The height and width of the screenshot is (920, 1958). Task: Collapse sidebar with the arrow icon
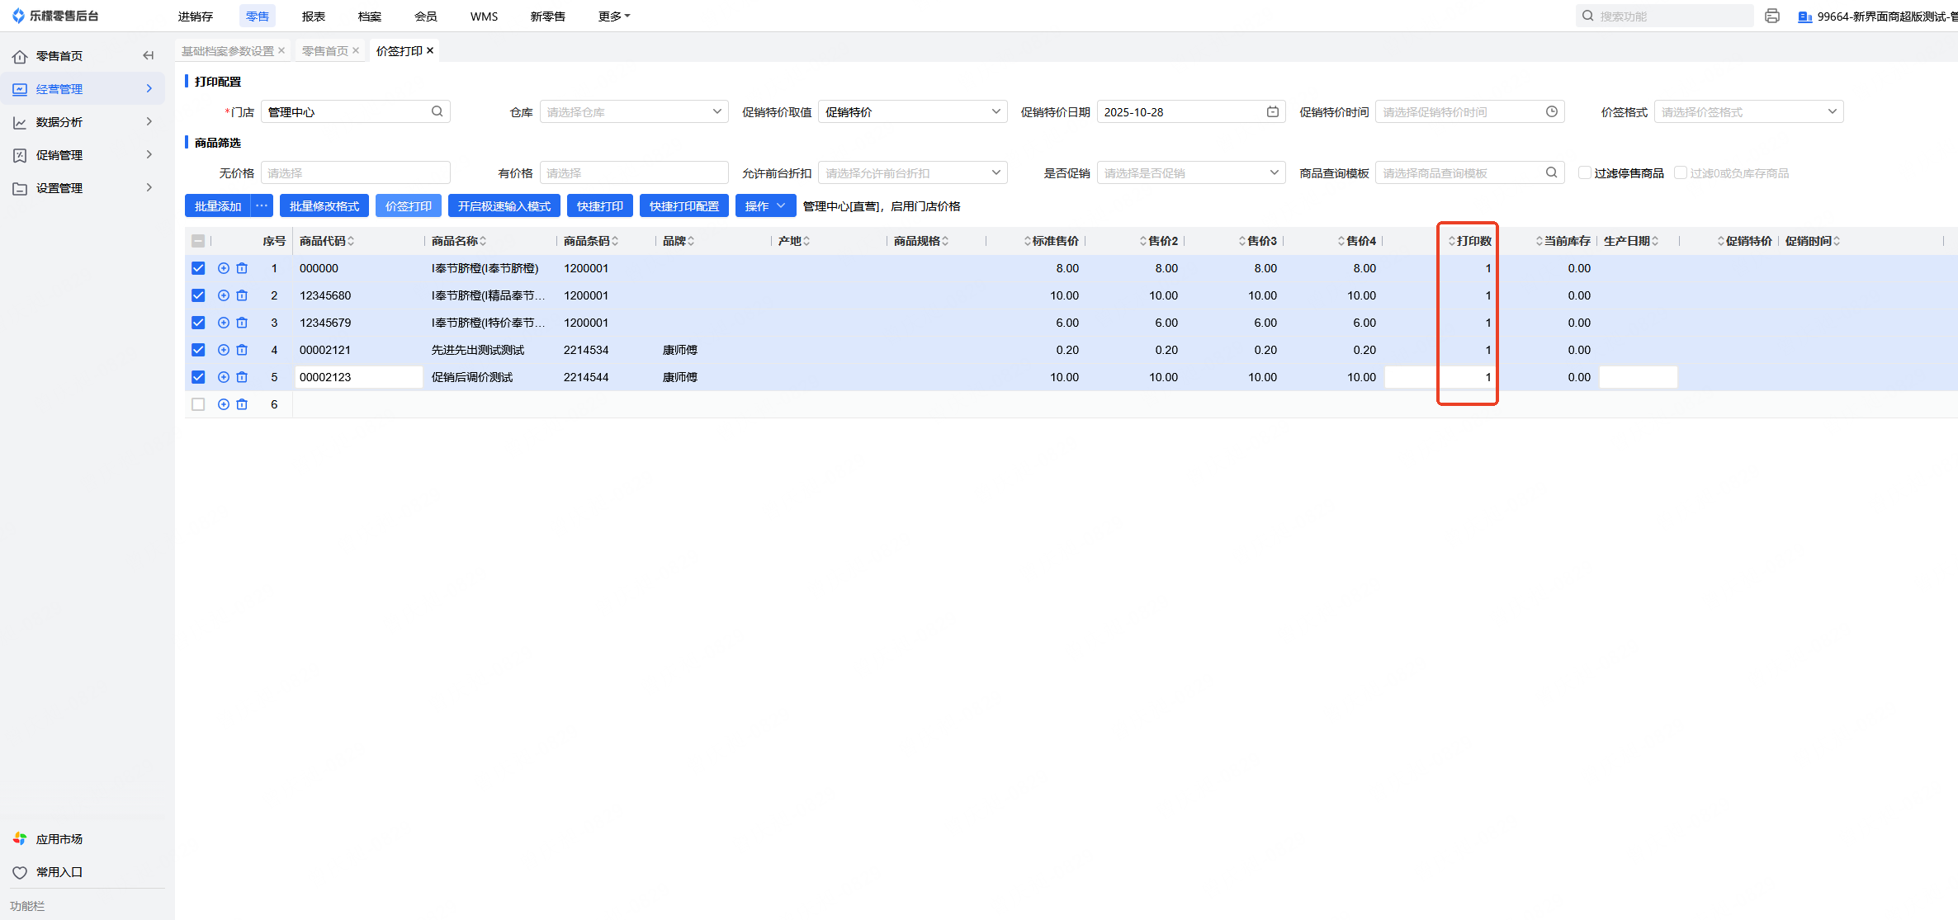(149, 55)
